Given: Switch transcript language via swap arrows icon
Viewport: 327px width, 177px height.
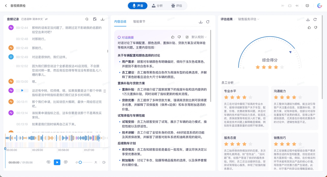Looking at the screenshot, I should click(x=46, y=19).
